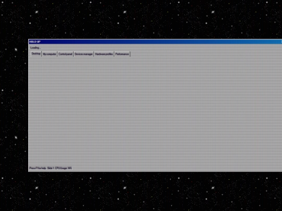The width and height of the screenshot is (282, 211).
Task: Open the Control panel tab
Action: [x=65, y=54]
